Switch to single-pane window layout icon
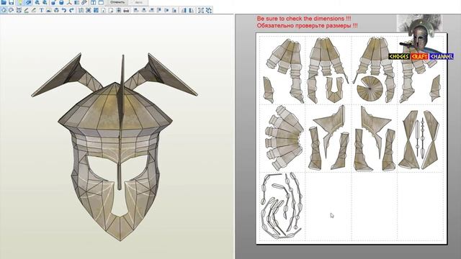The image size is (461, 259). 101,2
